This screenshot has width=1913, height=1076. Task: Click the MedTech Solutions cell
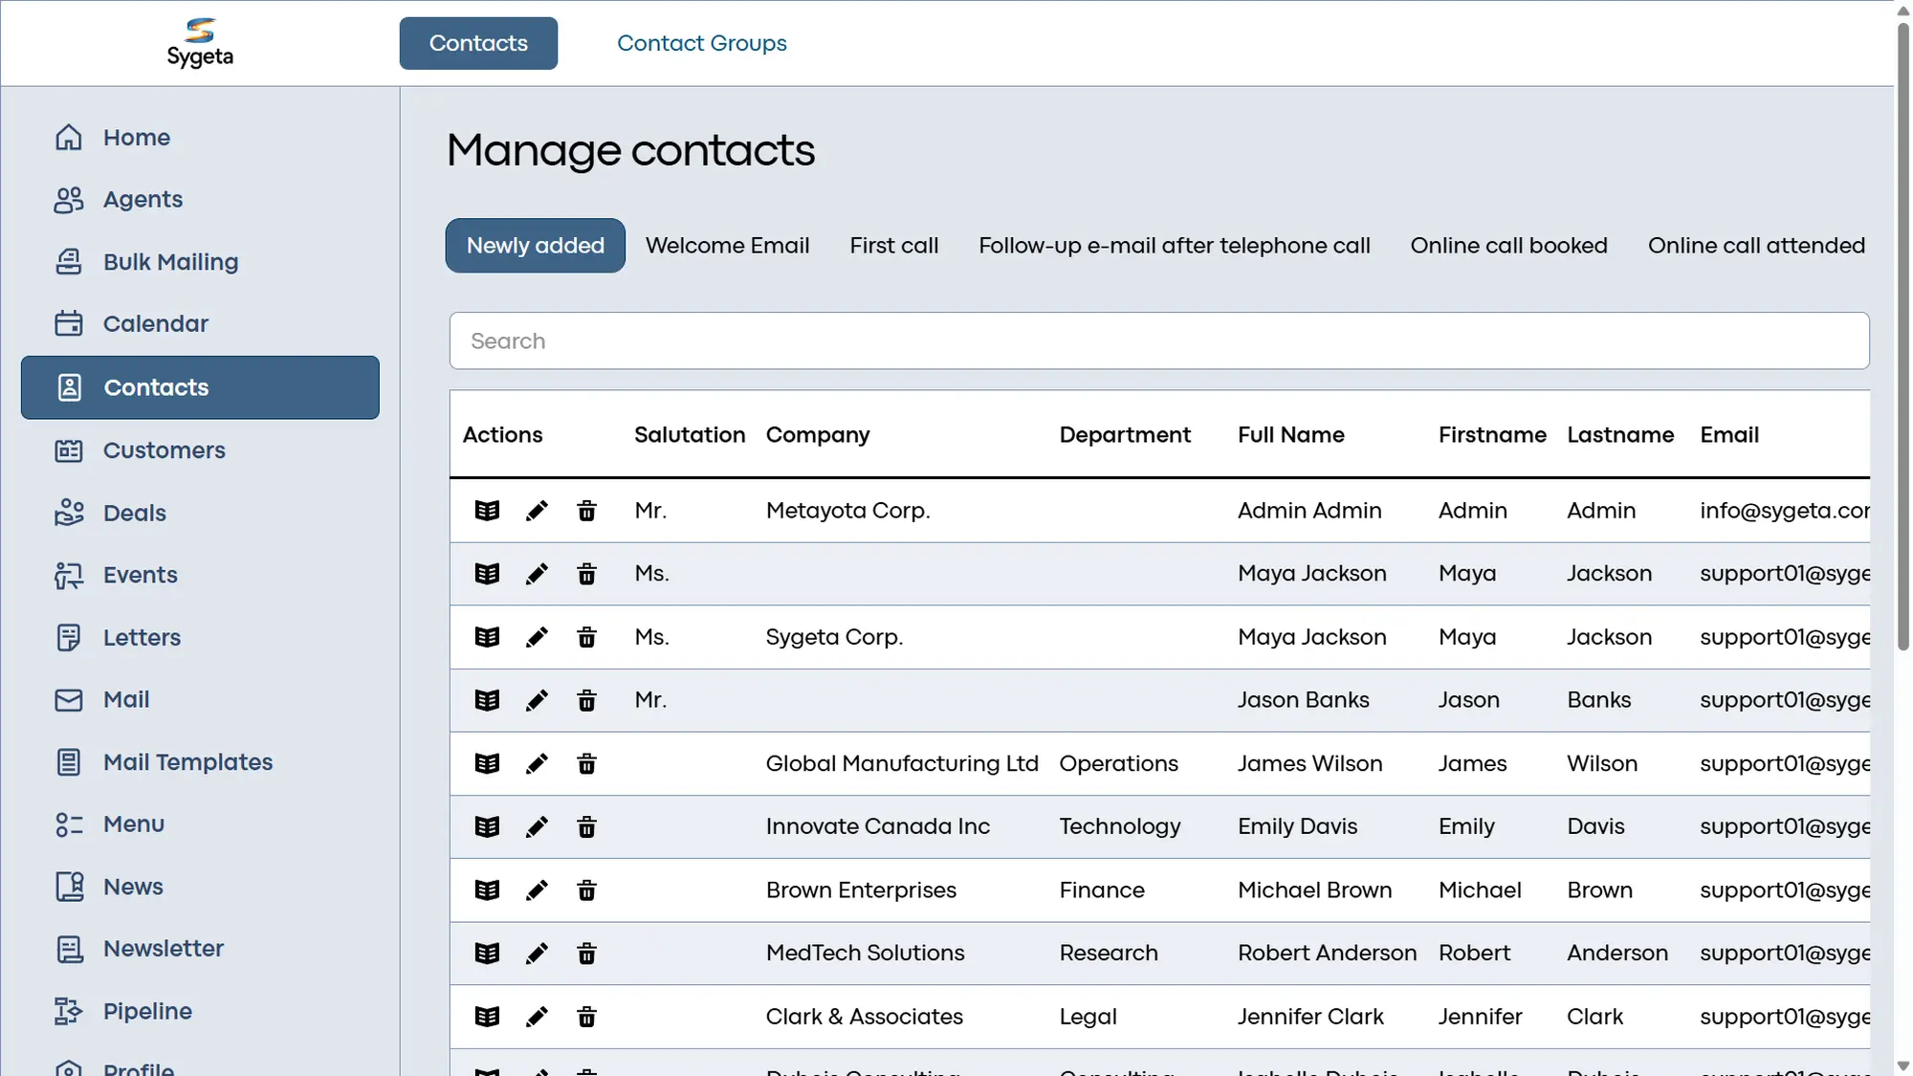pos(865,954)
